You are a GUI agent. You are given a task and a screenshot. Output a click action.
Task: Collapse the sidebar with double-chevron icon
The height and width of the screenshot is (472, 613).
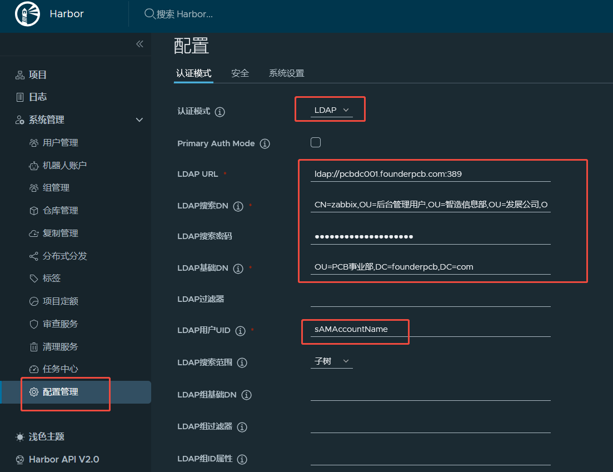(139, 44)
